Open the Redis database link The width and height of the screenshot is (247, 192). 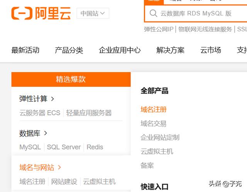pyautogui.click(x=95, y=147)
